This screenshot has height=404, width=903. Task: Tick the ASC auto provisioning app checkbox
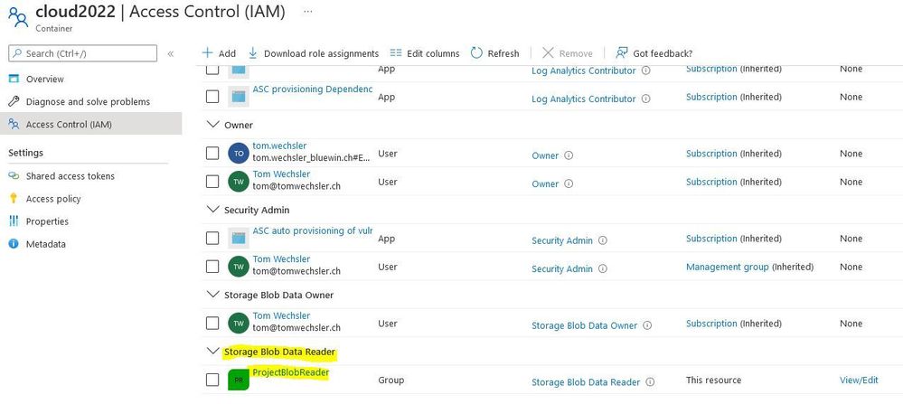(x=212, y=239)
